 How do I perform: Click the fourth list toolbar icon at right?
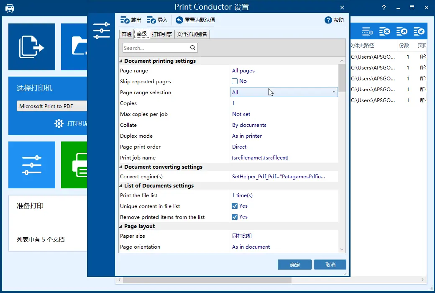point(419,31)
